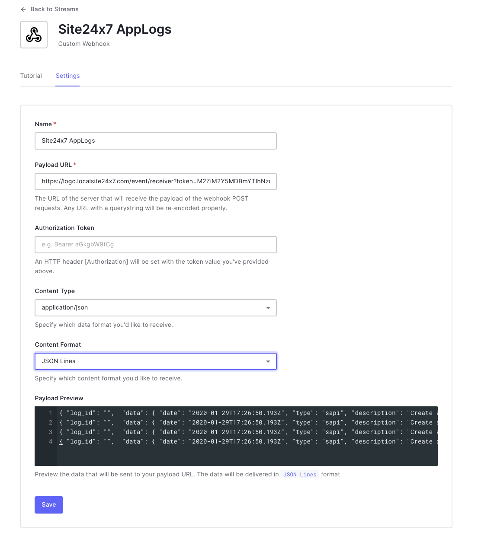The width and height of the screenshot is (481, 549).
Task: Open the Content Type dropdown
Action: coord(156,307)
